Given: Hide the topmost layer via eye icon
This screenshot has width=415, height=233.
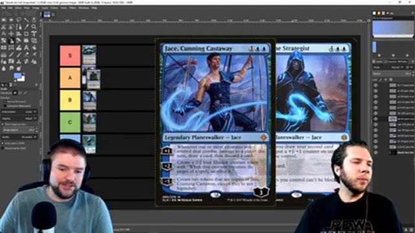Looking at the screenshot, I should coord(375,85).
